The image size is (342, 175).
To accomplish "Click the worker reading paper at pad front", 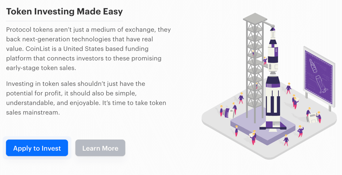I will 253,137.
